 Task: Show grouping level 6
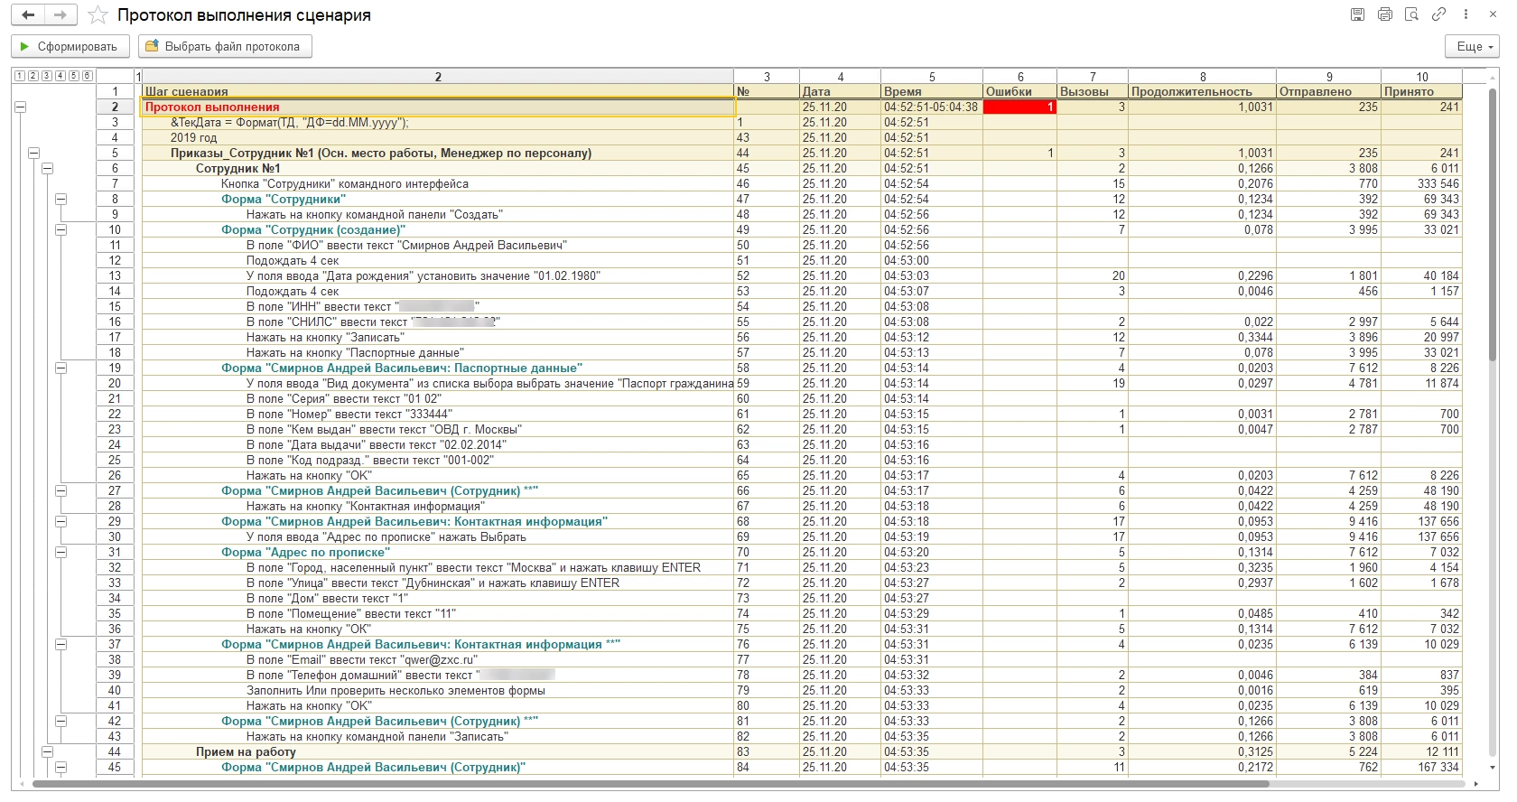88,76
